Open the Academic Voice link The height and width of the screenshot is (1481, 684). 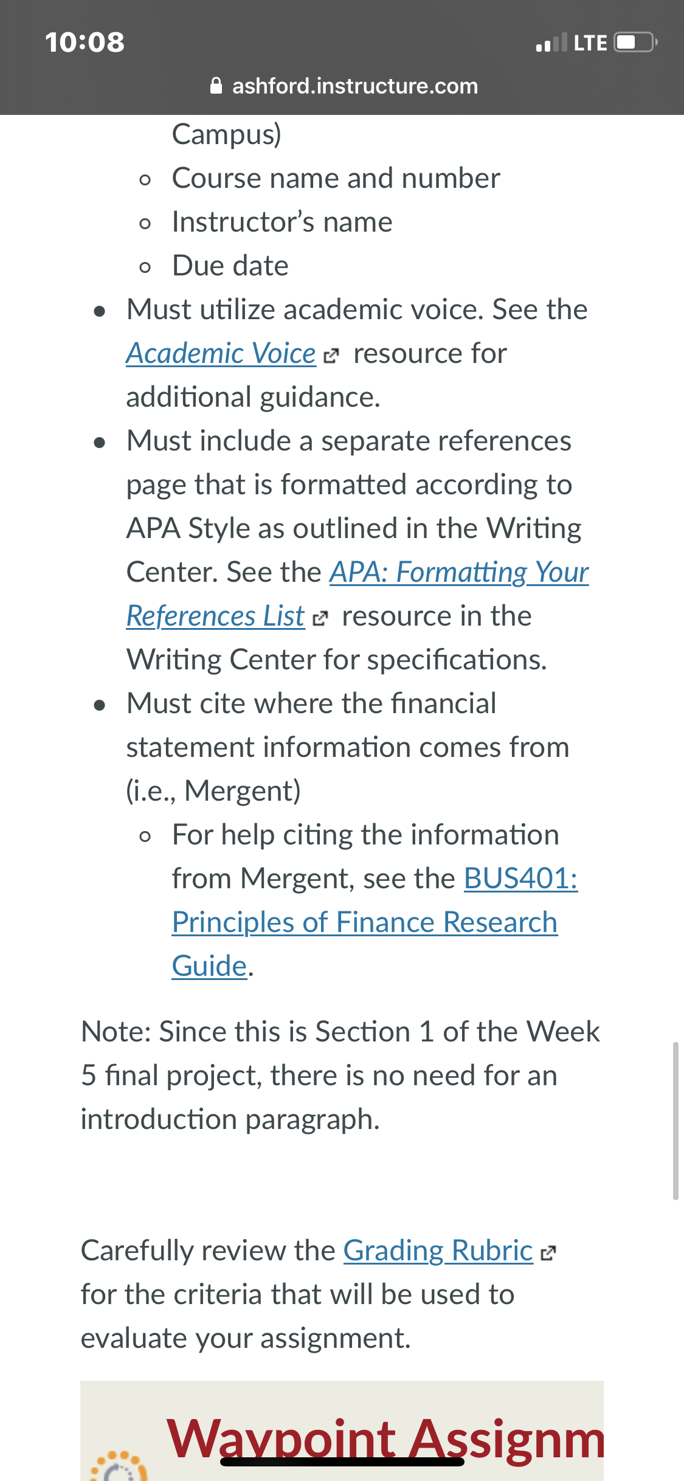coord(221,354)
